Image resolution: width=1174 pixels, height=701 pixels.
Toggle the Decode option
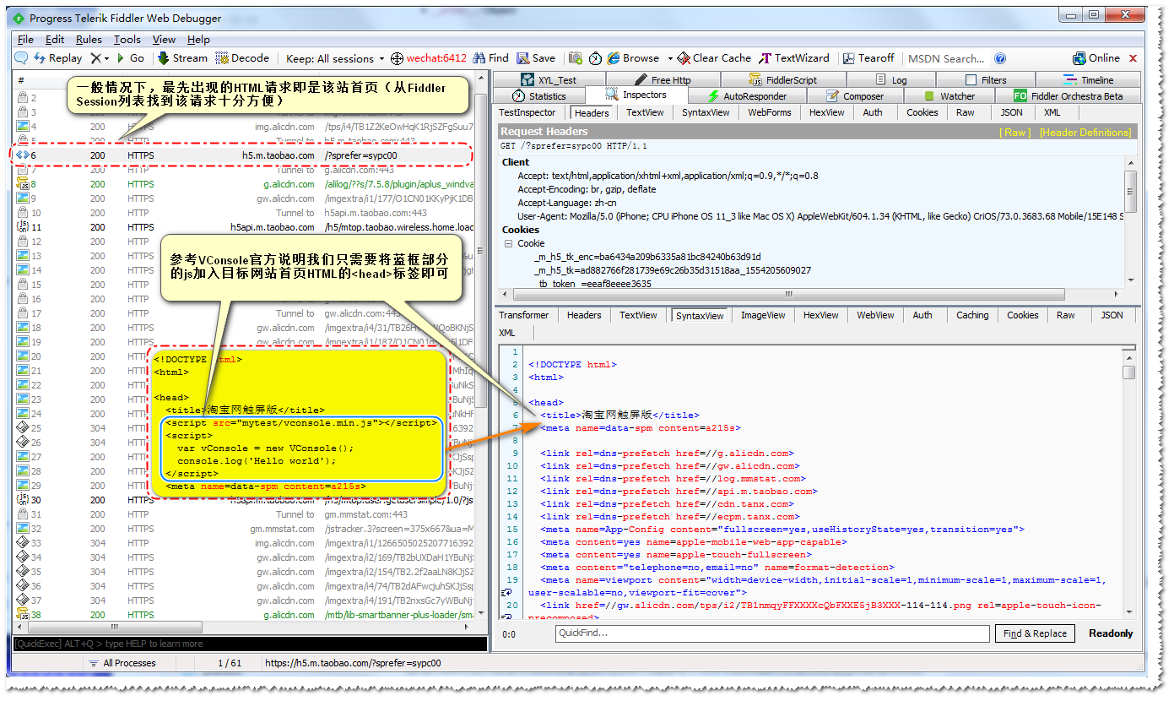point(242,58)
